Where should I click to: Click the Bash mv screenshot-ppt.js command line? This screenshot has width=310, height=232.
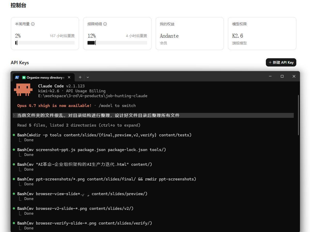point(92,150)
